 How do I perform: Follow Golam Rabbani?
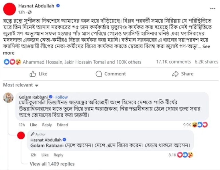click(x=62, y=97)
